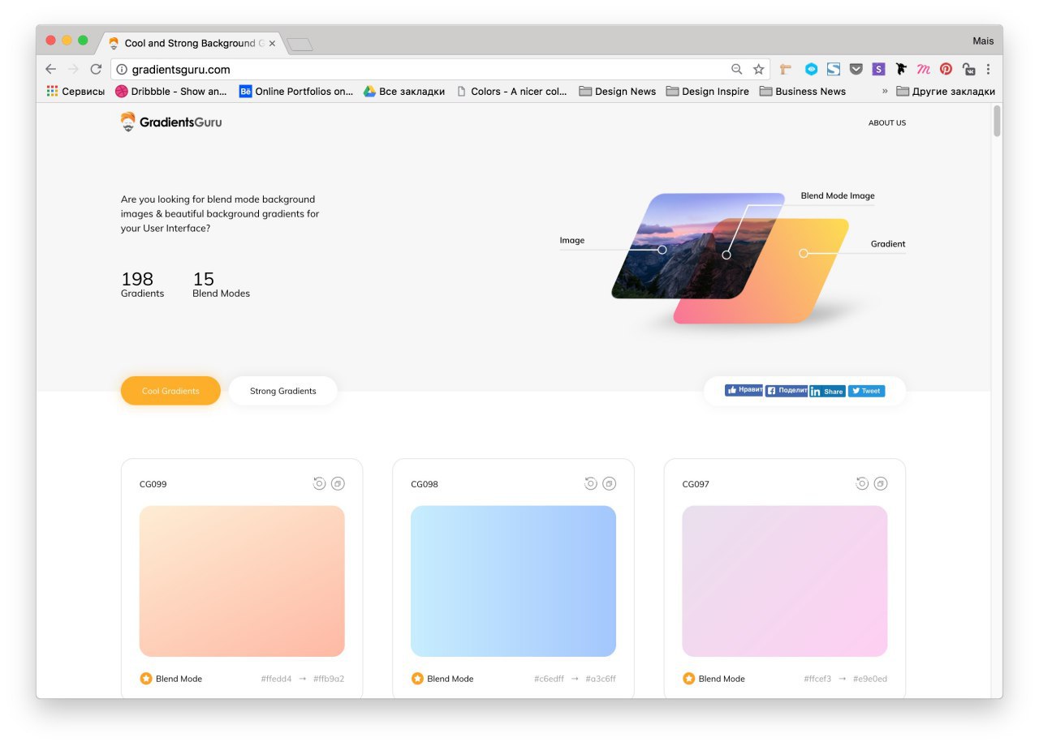Open the Chrome three-dot menu

[x=988, y=70]
